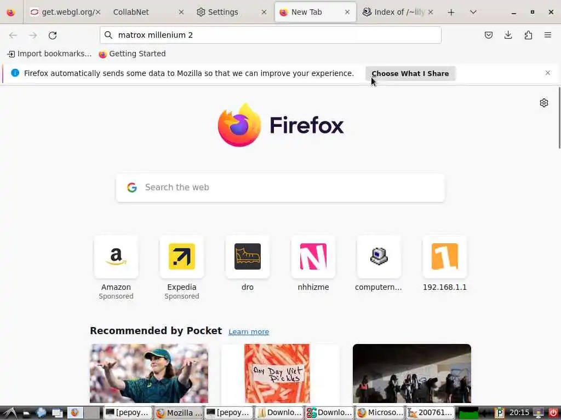Follow the Learn more Pocket link
This screenshot has height=420, width=561.
click(x=249, y=332)
